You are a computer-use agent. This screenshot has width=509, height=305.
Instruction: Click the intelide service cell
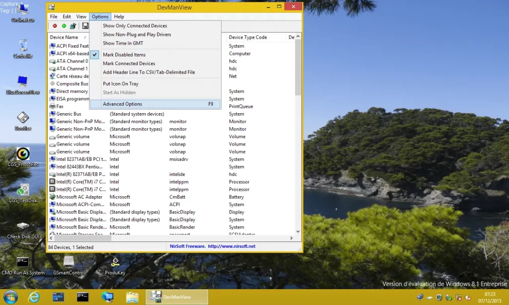[x=177, y=174]
